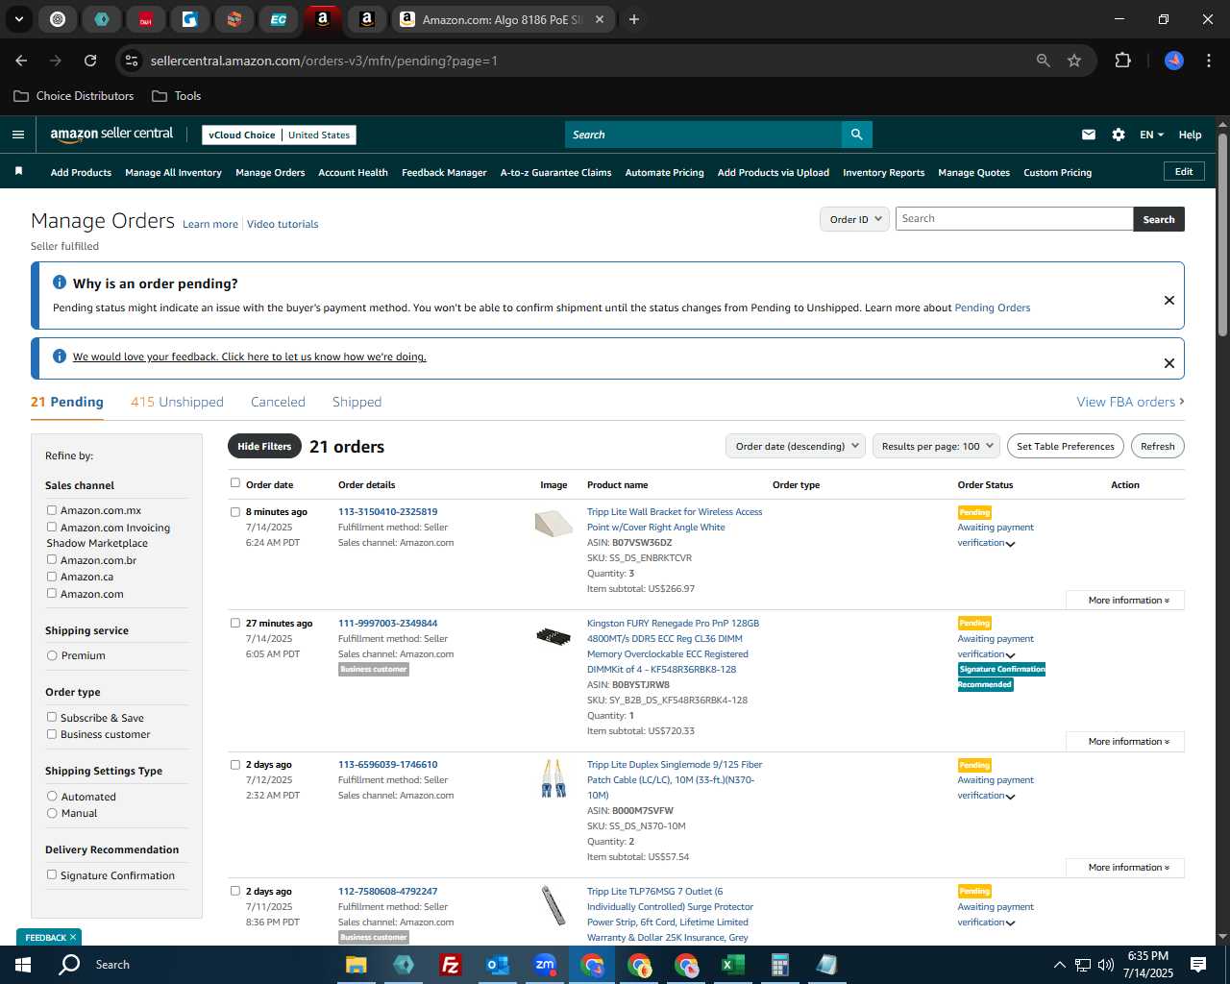
Task: Select all orders with header checkbox
Action: click(x=235, y=483)
